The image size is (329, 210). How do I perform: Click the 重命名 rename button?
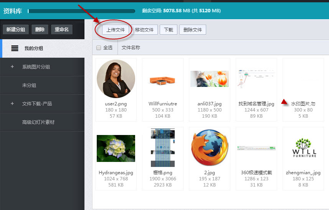[61, 30]
